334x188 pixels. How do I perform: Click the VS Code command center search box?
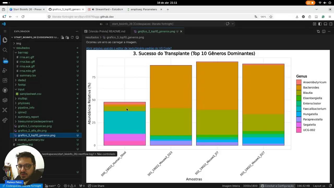click(x=167, y=24)
